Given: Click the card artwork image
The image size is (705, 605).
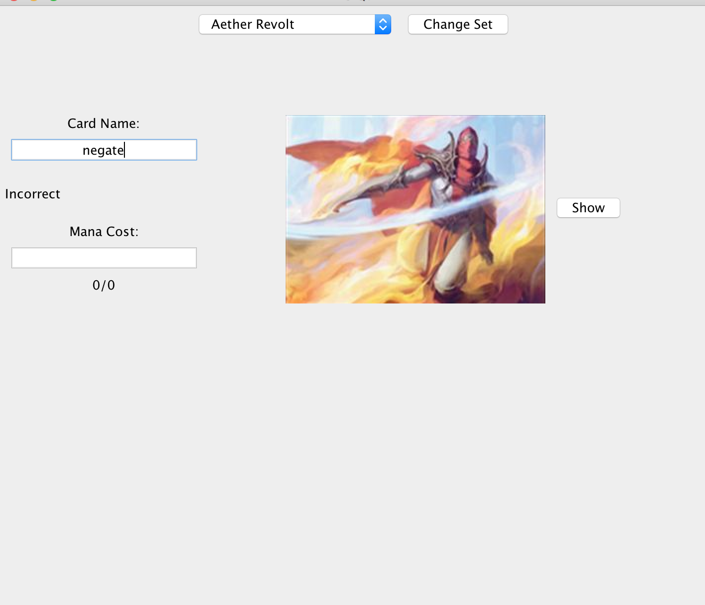Looking at the screenshot, I should [x=415, y=209].
